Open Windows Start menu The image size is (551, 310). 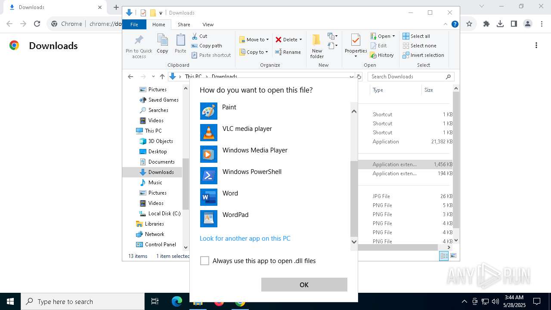click(x=10, y=301)
